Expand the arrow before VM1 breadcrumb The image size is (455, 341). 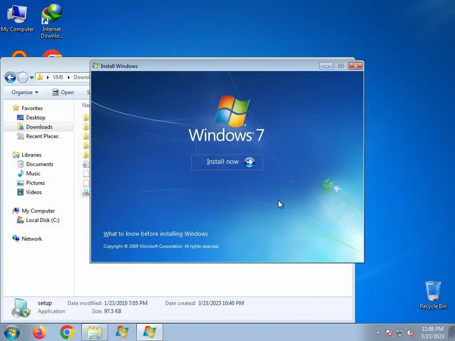(x=48, y=77)
